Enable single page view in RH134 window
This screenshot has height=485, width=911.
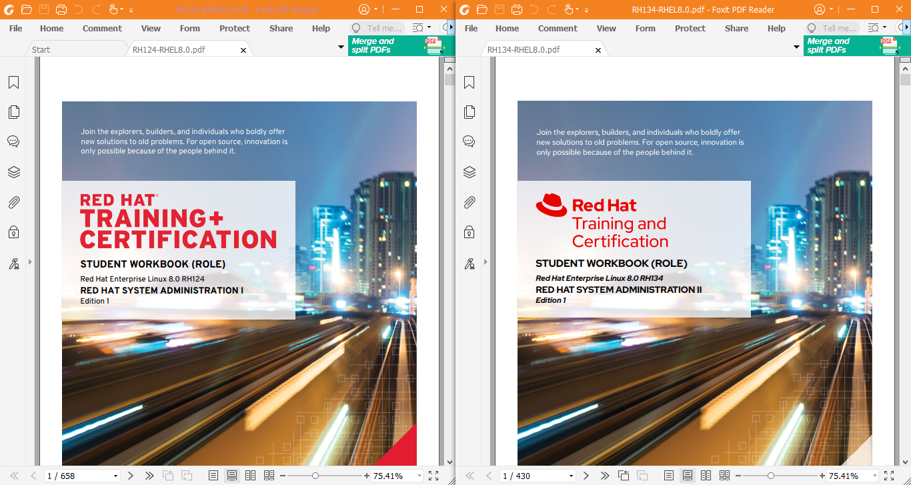point(669,476)
